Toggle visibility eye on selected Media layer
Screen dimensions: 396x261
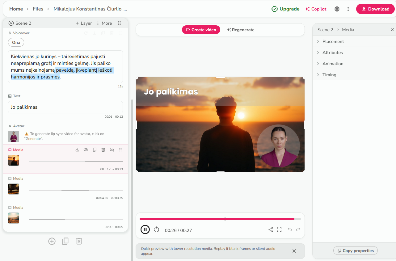coord(86,150)
